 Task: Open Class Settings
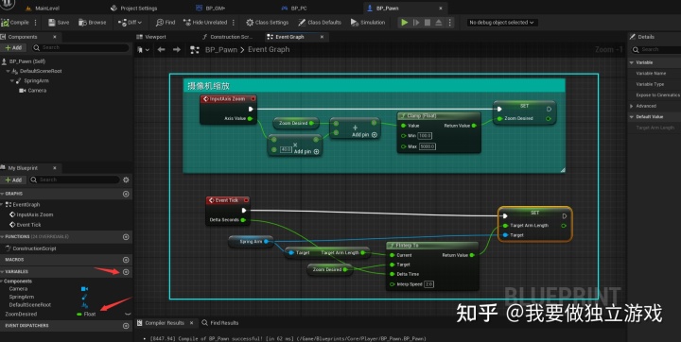coord(267,22)
